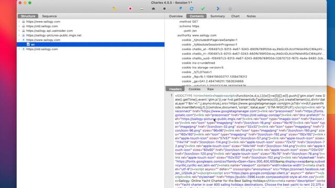The image size is (335, 188).
Task: Collapse the expanded www.sailogy.com host containing en
Action: 19,40
